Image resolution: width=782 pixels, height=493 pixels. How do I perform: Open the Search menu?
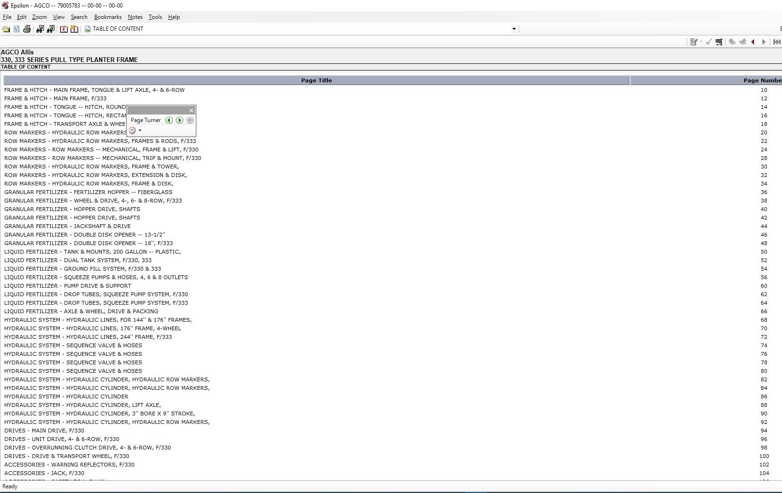tap(79, 17)
